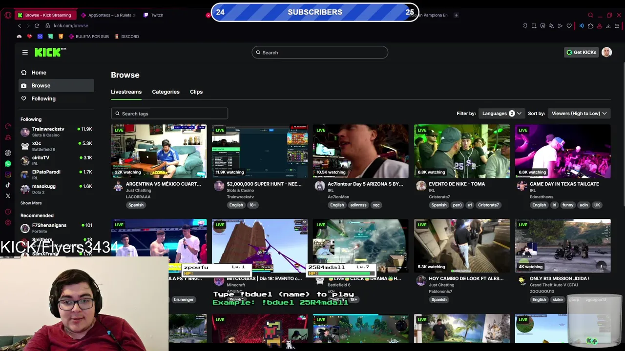Image resolution: width=625 pixels, height=351 pixels.
Task: Open the RULETA POR SUB bookmark
Action: pyautogui.click(x=89, y=37)
